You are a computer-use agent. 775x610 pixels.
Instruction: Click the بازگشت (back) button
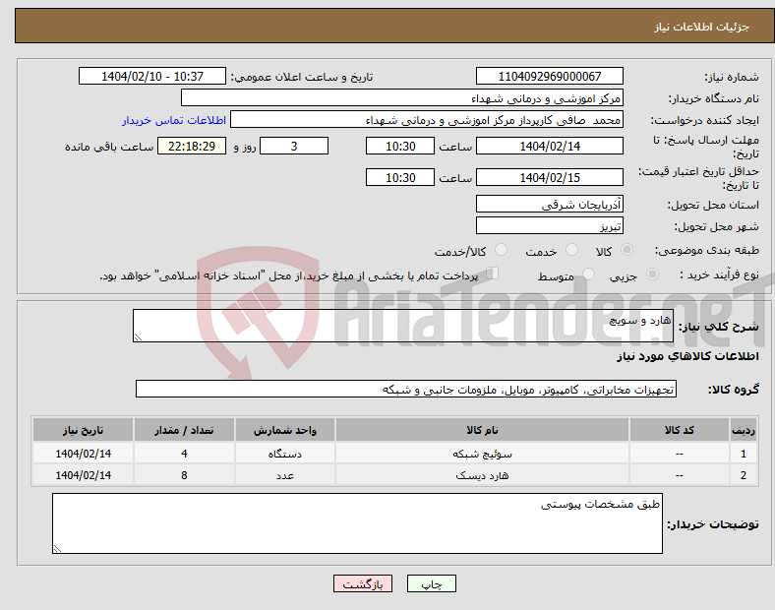(x=363, y=583)
